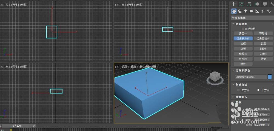Collapse the 对象类型 rollout
Screen dimensions: 274x131
[x=241, y=24]
